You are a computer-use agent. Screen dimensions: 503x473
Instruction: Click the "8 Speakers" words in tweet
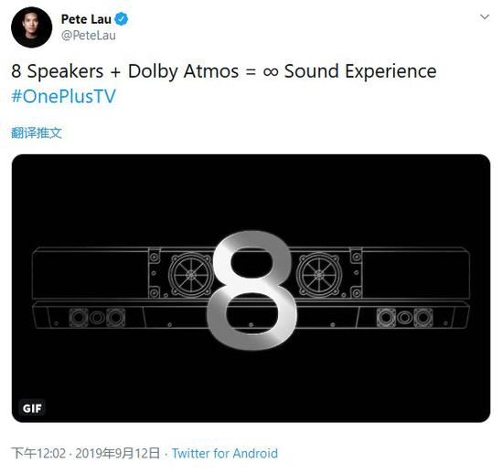click(58, 71)
